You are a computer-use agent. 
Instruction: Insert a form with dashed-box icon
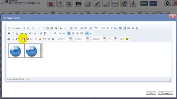coord(103,28)
